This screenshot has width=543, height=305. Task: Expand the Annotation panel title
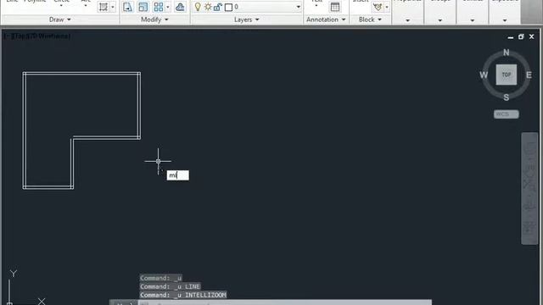click(x=326, y=19)
